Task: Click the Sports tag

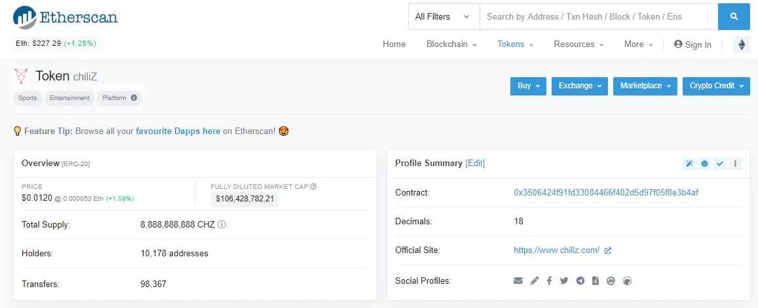Action: (x=28, y=98)
